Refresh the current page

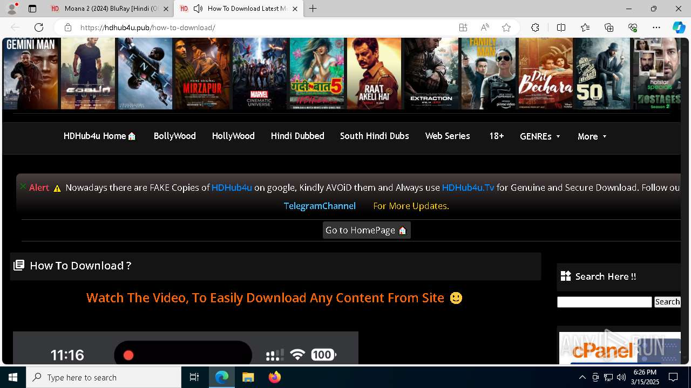[x=39, y=27]
